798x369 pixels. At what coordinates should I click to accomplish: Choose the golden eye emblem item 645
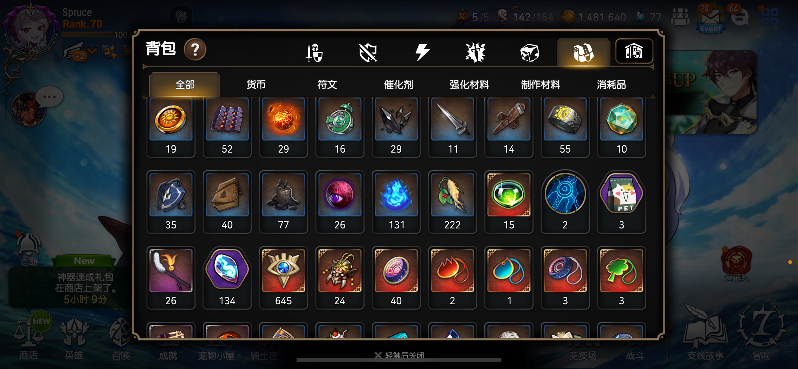(284, 278)
